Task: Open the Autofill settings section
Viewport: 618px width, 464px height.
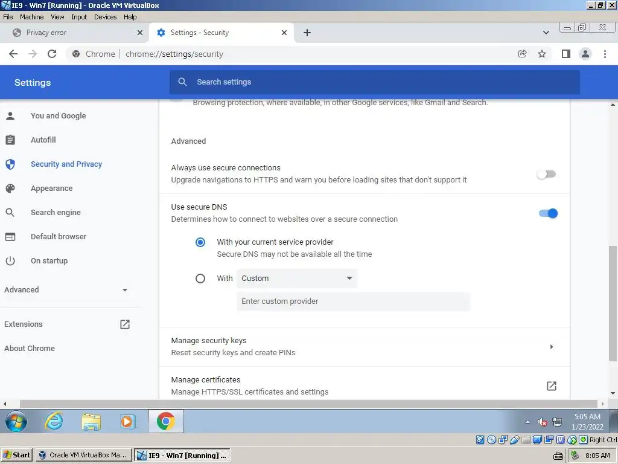Action: pyautogui.click(x=43, y=140)
